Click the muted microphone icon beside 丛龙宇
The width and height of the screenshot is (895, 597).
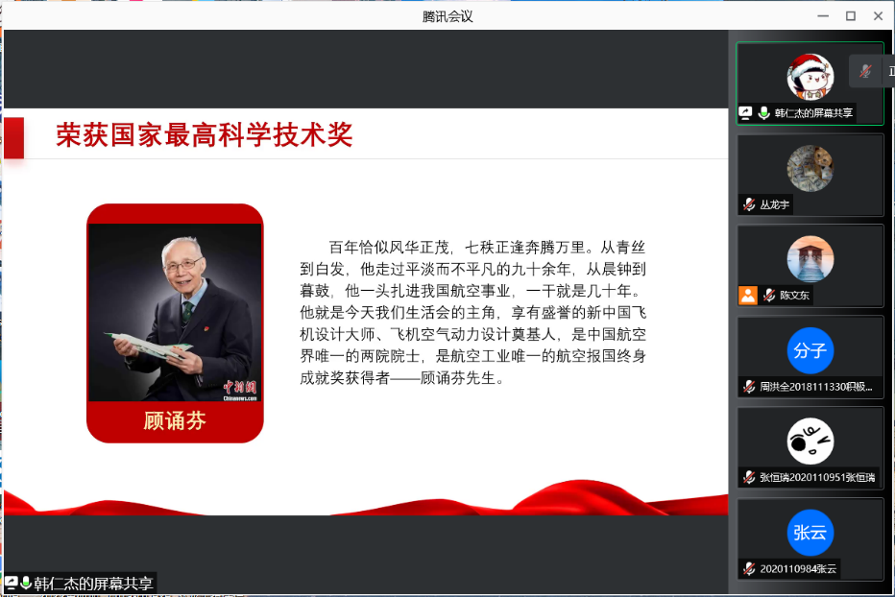[748, 204]
